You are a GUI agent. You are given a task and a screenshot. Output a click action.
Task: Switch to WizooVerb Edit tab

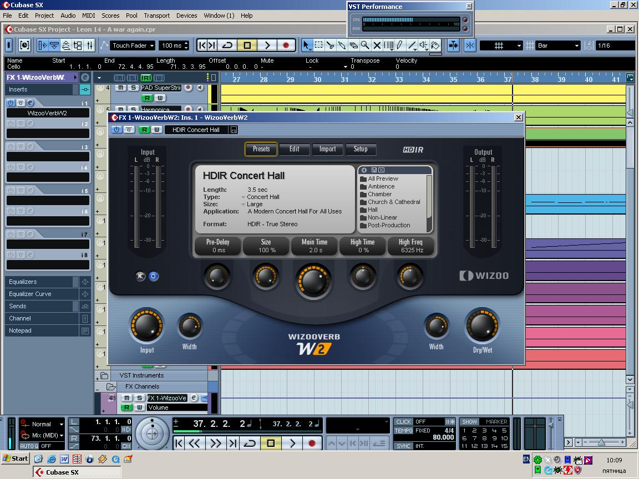point(294,149)
